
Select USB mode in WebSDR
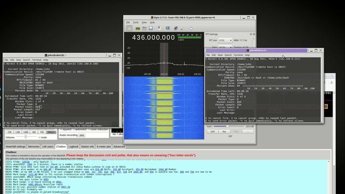point(26,132)
